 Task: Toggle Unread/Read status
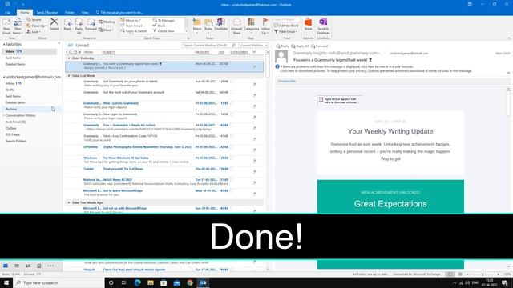tap(236, 26)
